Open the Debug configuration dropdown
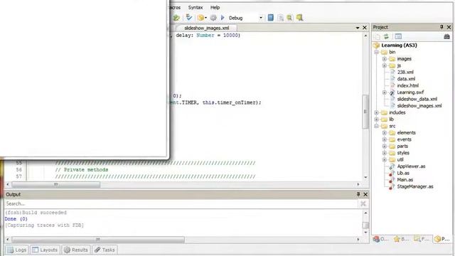The height and width of the screenshot is (256, 455). 261,18
